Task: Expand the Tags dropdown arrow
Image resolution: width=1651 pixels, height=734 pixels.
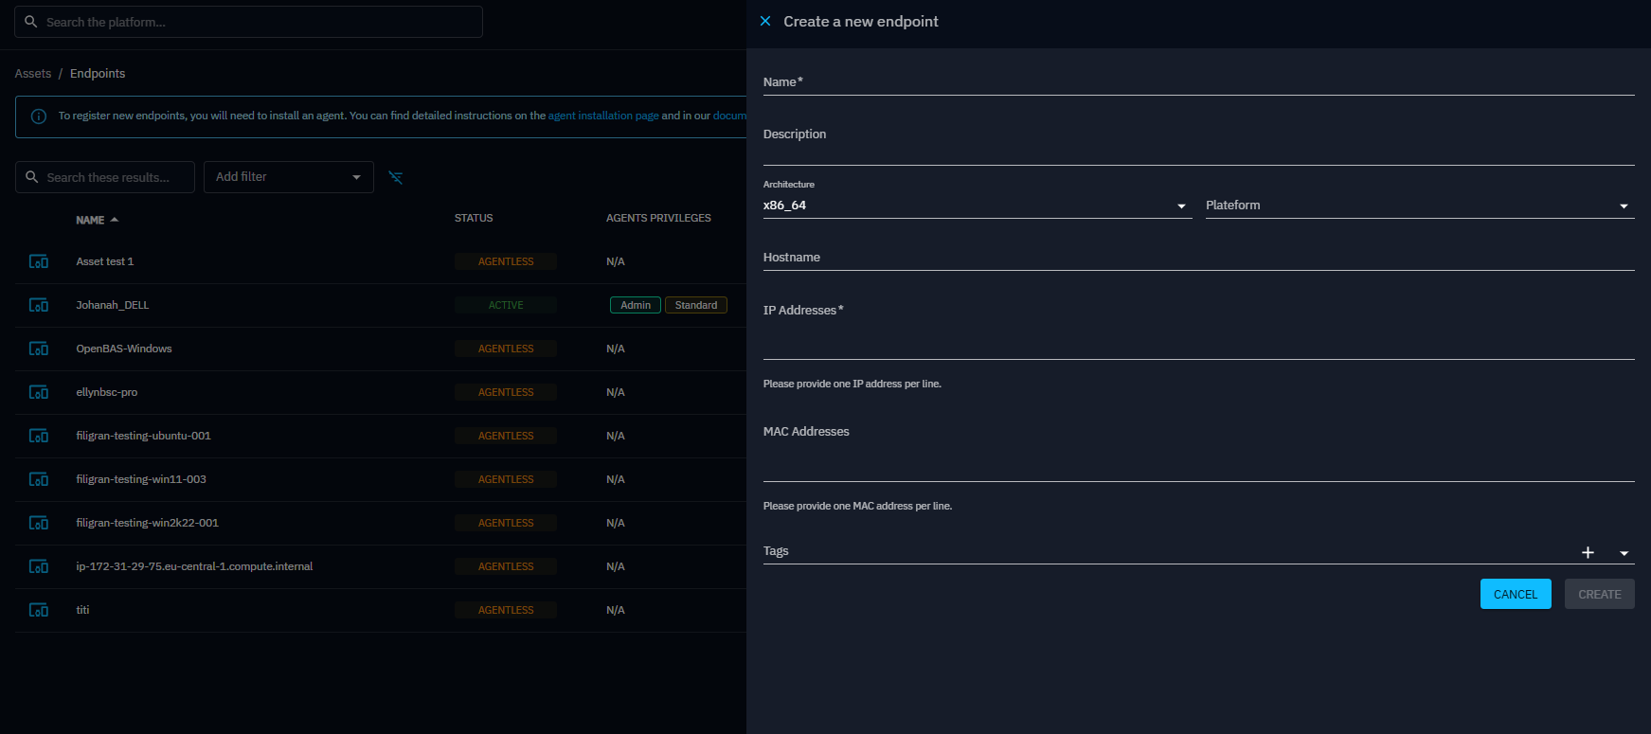Action: point(1624,553)
